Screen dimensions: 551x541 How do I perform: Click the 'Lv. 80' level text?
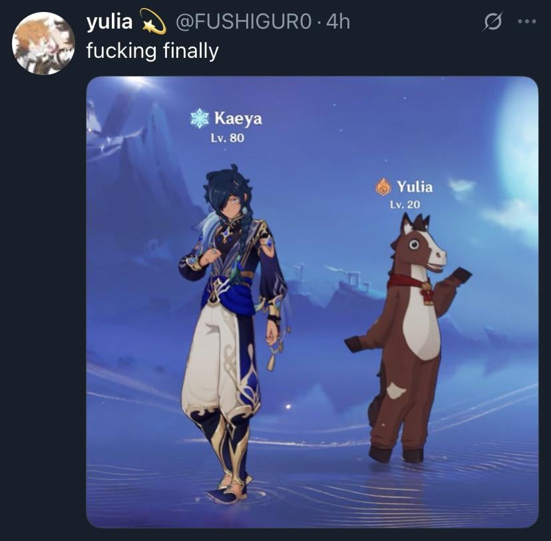[x=228, y=138]
